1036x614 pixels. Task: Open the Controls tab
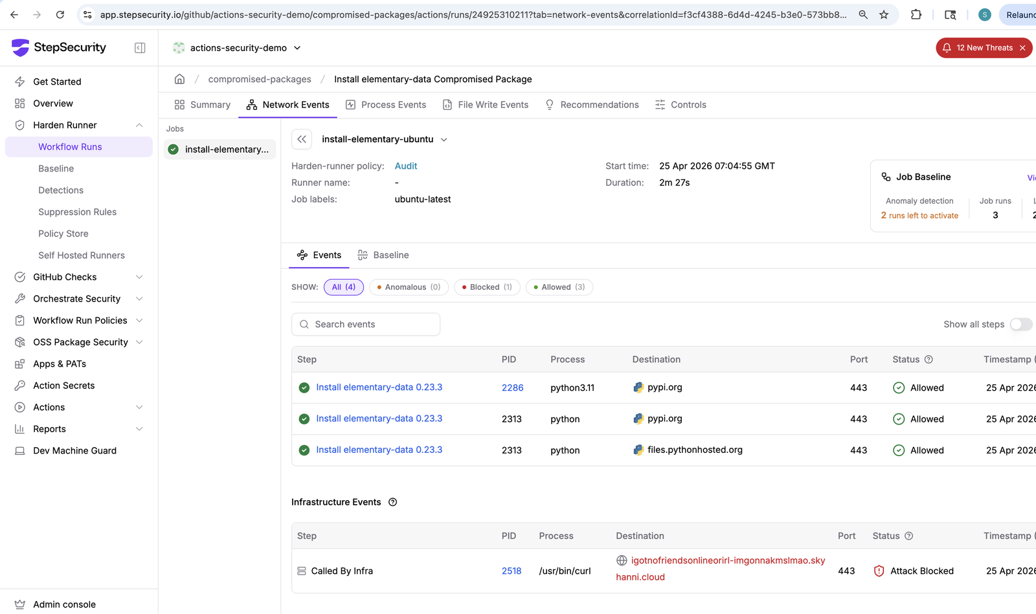click(681, 105)
